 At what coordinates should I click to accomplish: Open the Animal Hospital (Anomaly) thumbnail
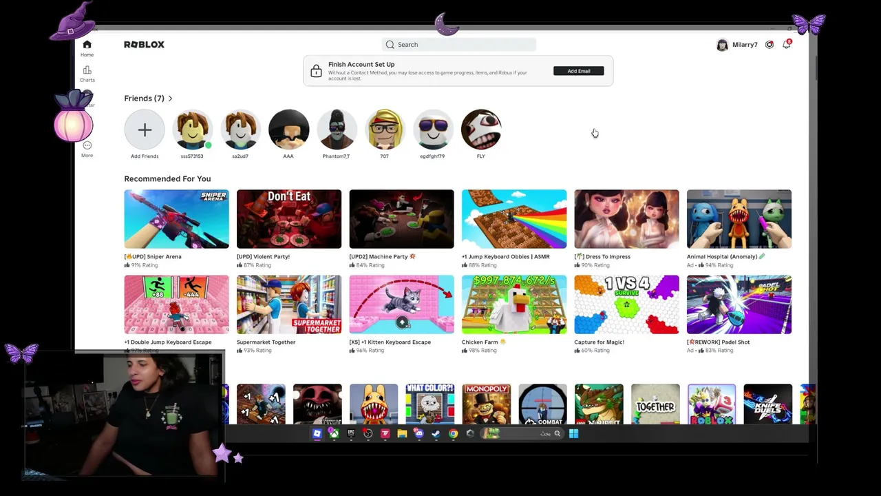click(x=739, y=219)
